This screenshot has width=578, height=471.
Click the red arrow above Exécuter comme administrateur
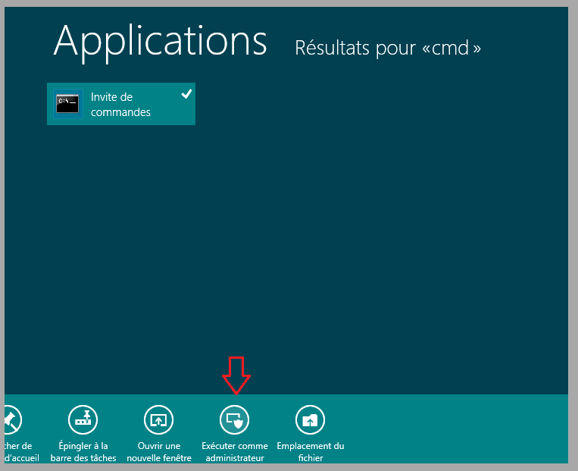click(236, 375)
